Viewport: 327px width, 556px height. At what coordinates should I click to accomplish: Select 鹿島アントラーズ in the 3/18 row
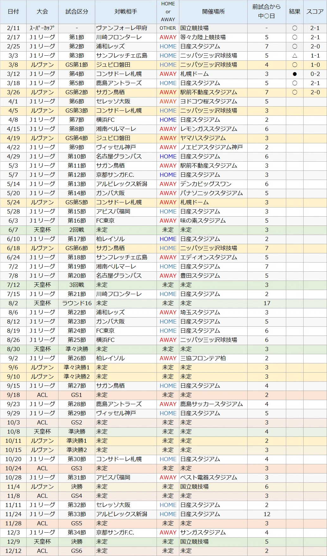point(126,83)
